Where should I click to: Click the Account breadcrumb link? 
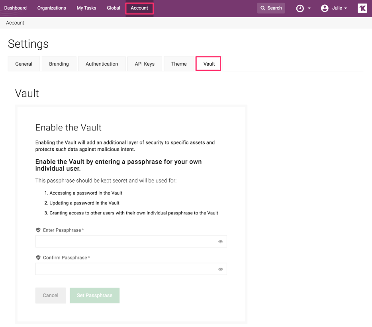point(15,23)
